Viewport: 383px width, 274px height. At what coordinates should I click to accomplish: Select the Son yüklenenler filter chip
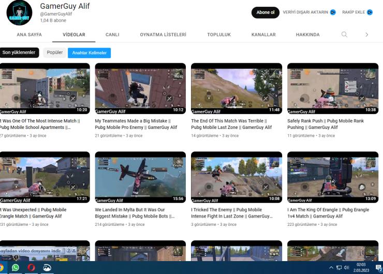tap(19, 52)
